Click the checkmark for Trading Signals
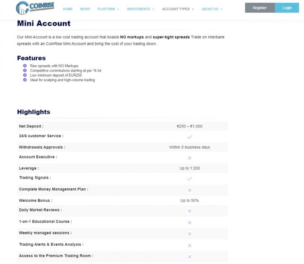 coord(189,178)
